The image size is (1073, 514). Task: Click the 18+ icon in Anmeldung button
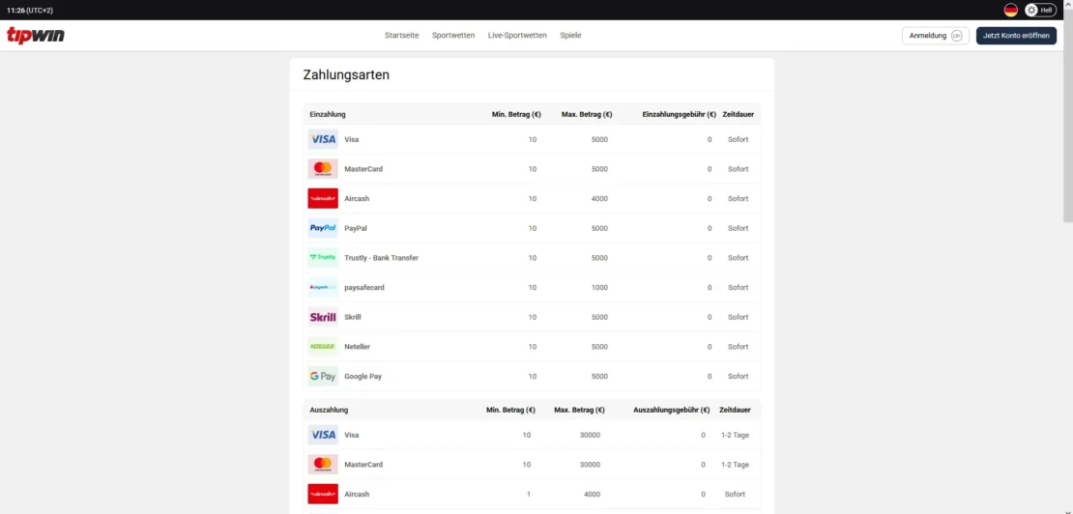[x=957, y=36]
